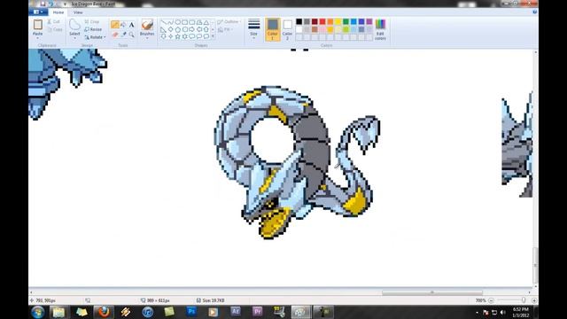Open iTunes from the taskbar
The height and width of the screenshot is (319, 567).
pos(148,312)
